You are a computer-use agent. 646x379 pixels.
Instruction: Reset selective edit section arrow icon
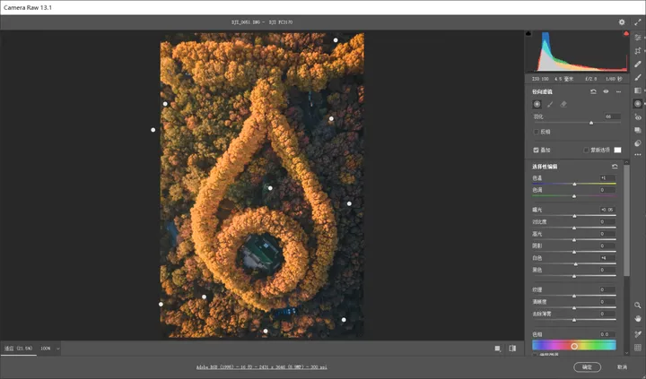tap(615, 167)
